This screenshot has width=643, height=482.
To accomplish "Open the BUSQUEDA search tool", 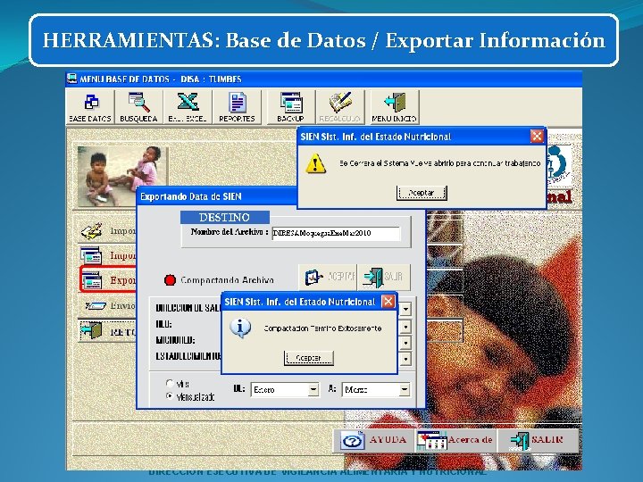I will coord(138,106).
